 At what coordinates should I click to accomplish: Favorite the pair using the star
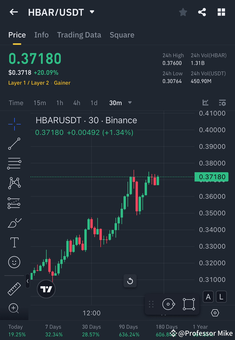click(x=183, y=12)
